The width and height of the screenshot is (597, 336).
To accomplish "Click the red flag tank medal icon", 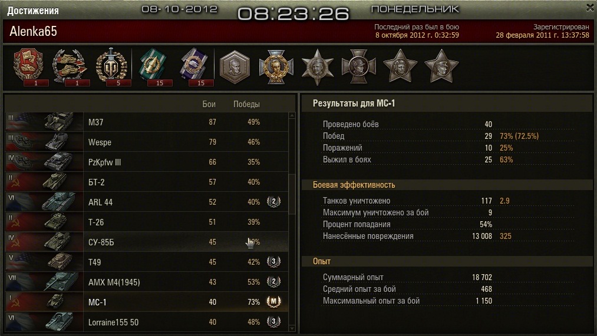I will 28,65.
